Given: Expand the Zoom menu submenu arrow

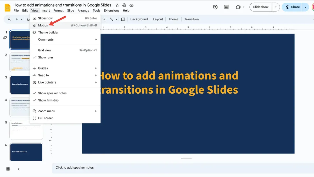Looking at the screenshot, I should (96, 111).
